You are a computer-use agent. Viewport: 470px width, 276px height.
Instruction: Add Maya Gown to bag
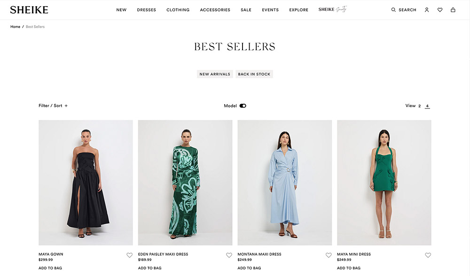tap(50, 268)
